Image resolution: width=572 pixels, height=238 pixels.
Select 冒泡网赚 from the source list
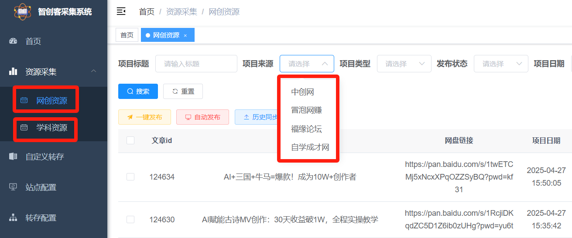306,110
